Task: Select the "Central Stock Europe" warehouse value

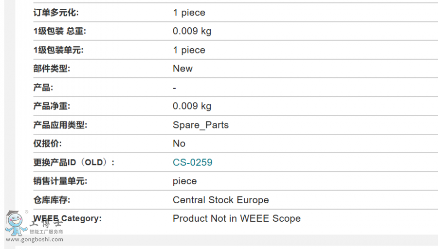Action: (x=220, y=200)
